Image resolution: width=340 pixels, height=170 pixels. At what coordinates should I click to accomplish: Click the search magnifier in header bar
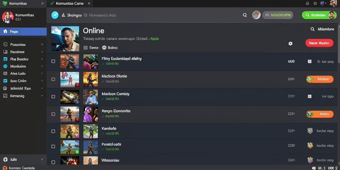click(245, 15)
